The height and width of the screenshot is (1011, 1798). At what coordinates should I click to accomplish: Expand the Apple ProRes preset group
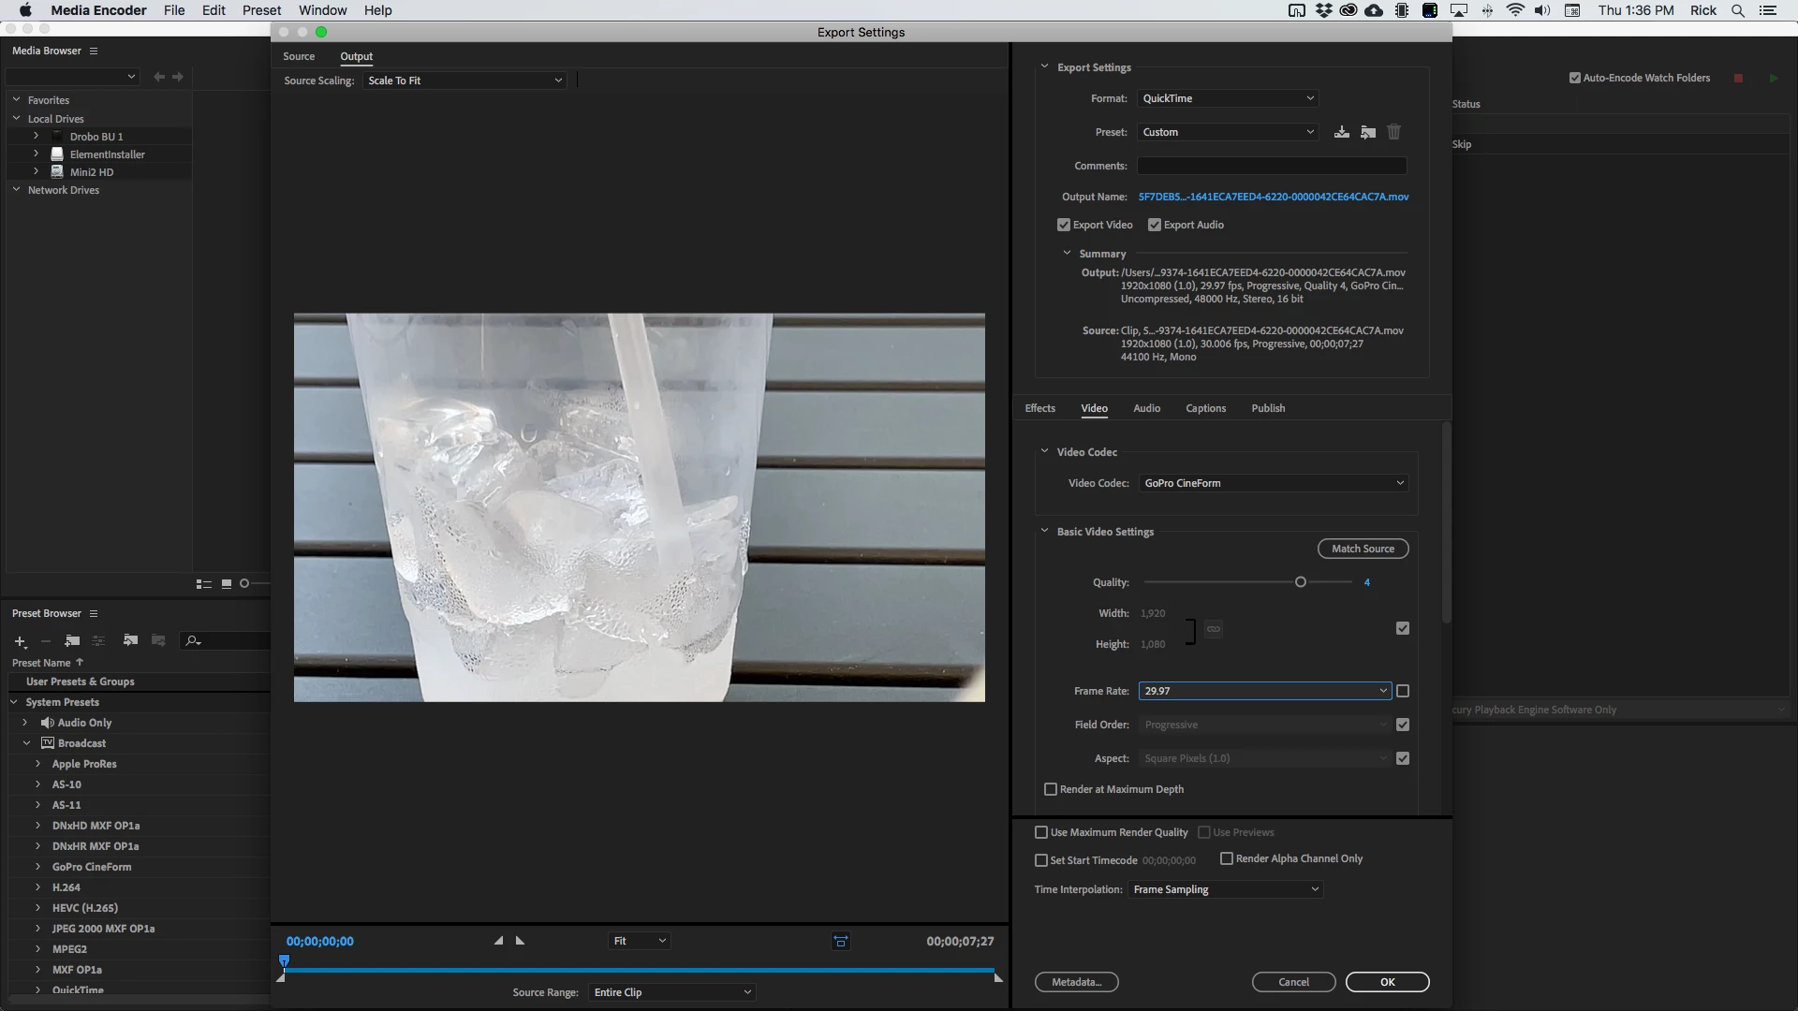click(x=38, y=764)
